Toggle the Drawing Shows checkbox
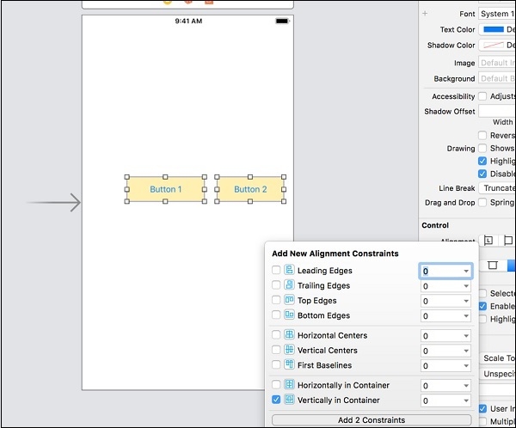Image resolution: width=516 pixels, height=428 pixels. pos(482,148)
